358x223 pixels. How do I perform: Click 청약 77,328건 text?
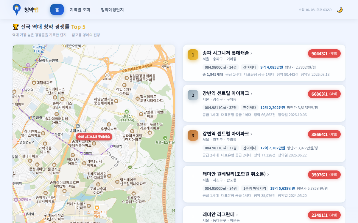[x=264, y=155]
